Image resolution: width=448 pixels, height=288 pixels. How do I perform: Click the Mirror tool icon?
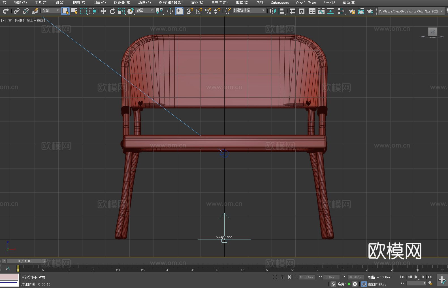tap(273, 11)
